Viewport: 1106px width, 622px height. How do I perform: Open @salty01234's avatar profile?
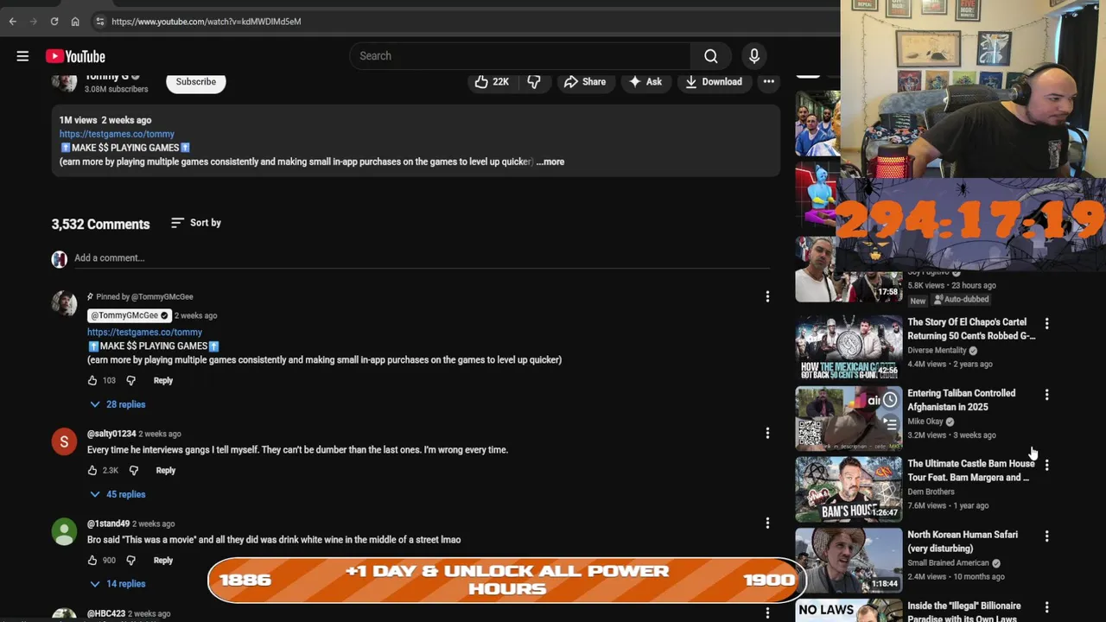tap(64, 442)
